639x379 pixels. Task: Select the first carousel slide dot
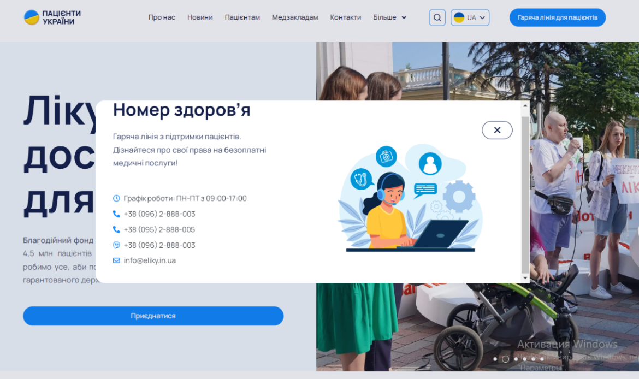click(495, 359)
